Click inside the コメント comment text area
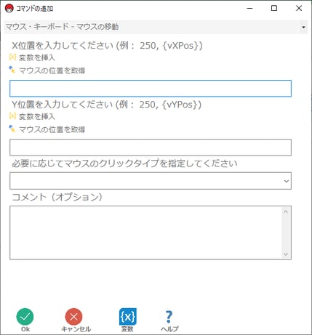The height and width of the screenshot is (335, 312). pos(146,233)
